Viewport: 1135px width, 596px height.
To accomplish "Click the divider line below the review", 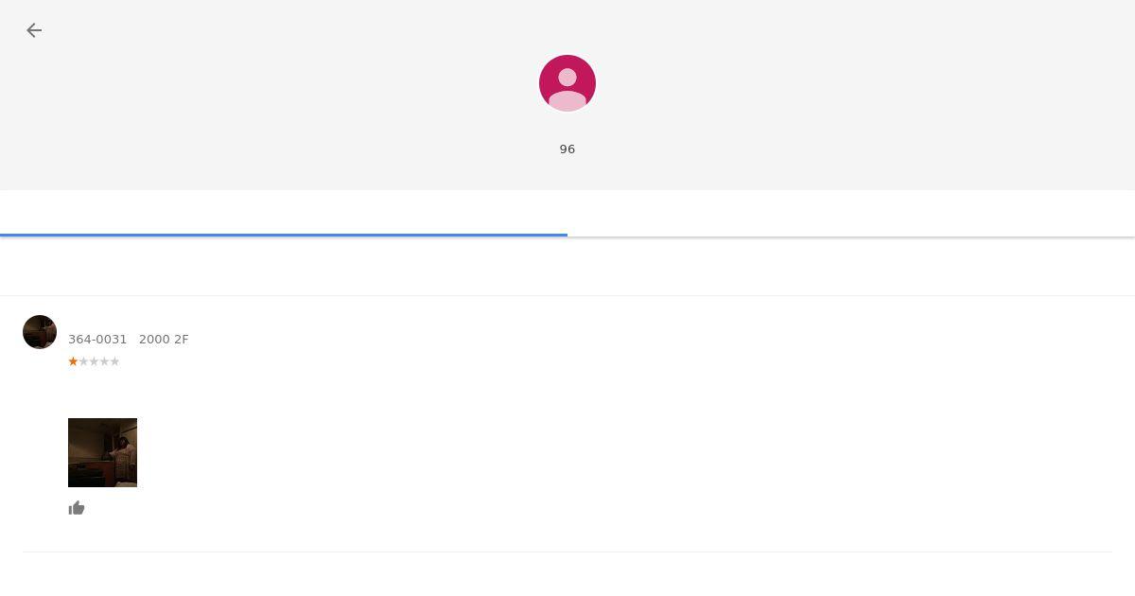I will (567, 552).
